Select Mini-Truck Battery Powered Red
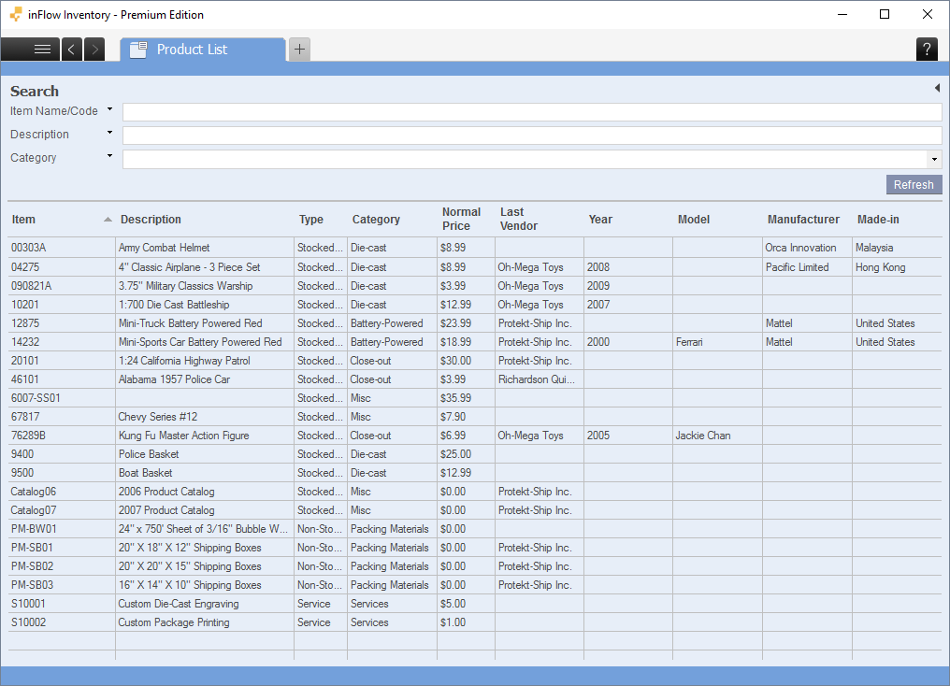 click(190, 323)
